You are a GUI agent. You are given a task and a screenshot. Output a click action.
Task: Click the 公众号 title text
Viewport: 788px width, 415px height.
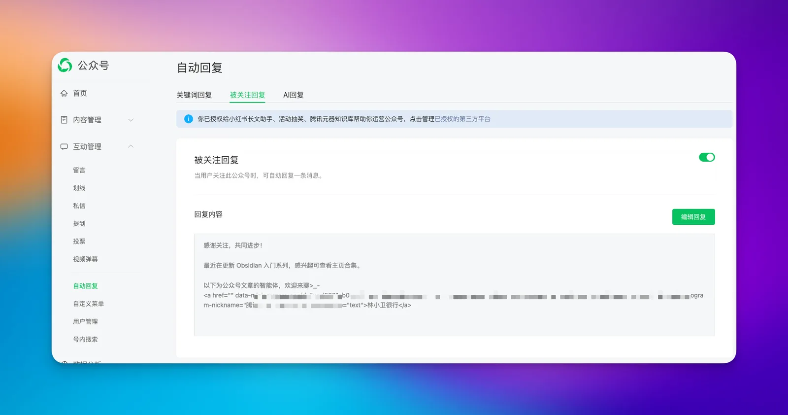pyautogui.click(x=93, y=66)
